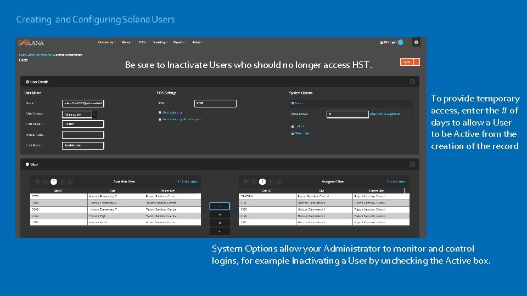Click the blue message count badge
The height and width of the screenshot is (296, 527).
[x=400, y=42]
